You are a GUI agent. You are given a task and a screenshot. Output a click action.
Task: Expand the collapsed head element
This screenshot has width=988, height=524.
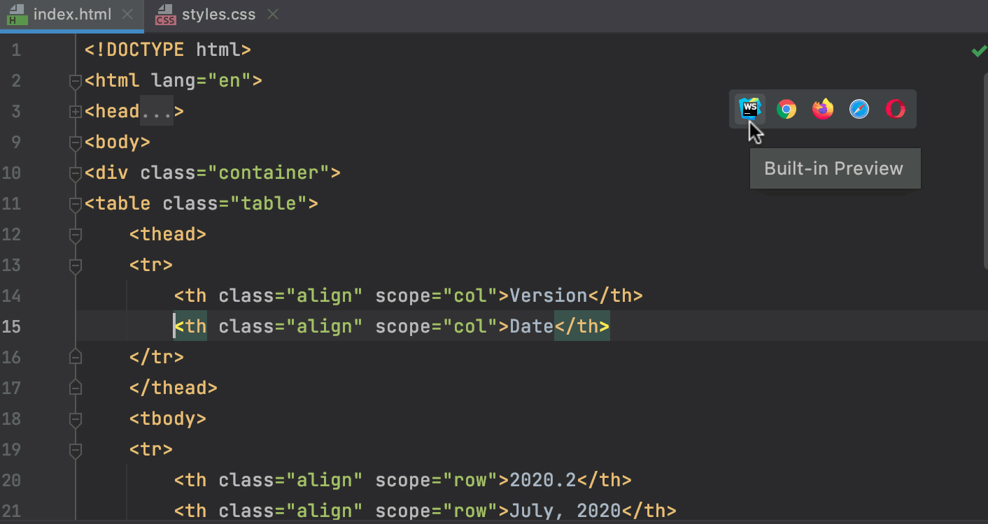tap(75, 111)
